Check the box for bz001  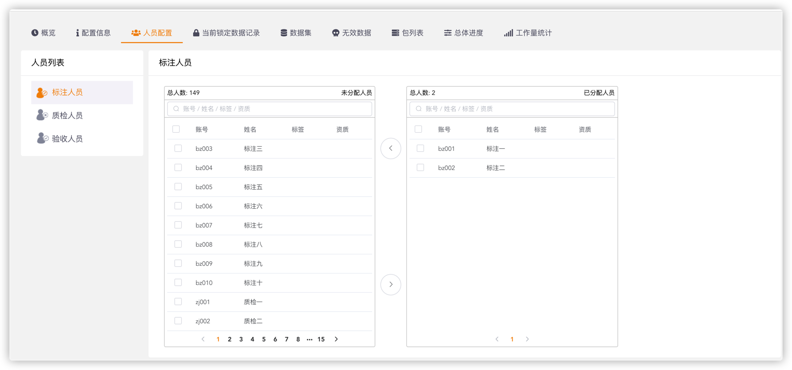[420, 148]
